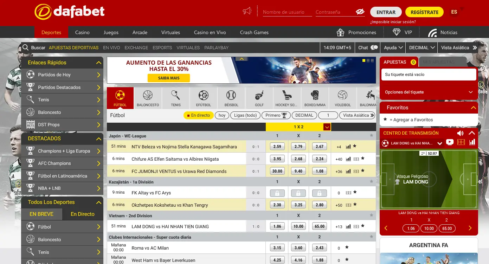Open the LAM DONG vs HAI NHA match selector
This screenshot has width=489, height=264.
pos(412,143)
